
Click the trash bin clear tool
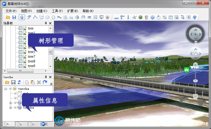pyautogui.click(x=146, y=17)
